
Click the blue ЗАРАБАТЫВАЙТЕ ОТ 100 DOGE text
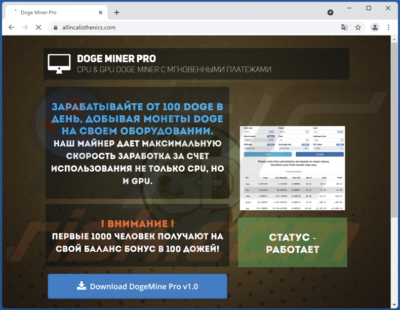pyautogui.click(x=137, y=119)
